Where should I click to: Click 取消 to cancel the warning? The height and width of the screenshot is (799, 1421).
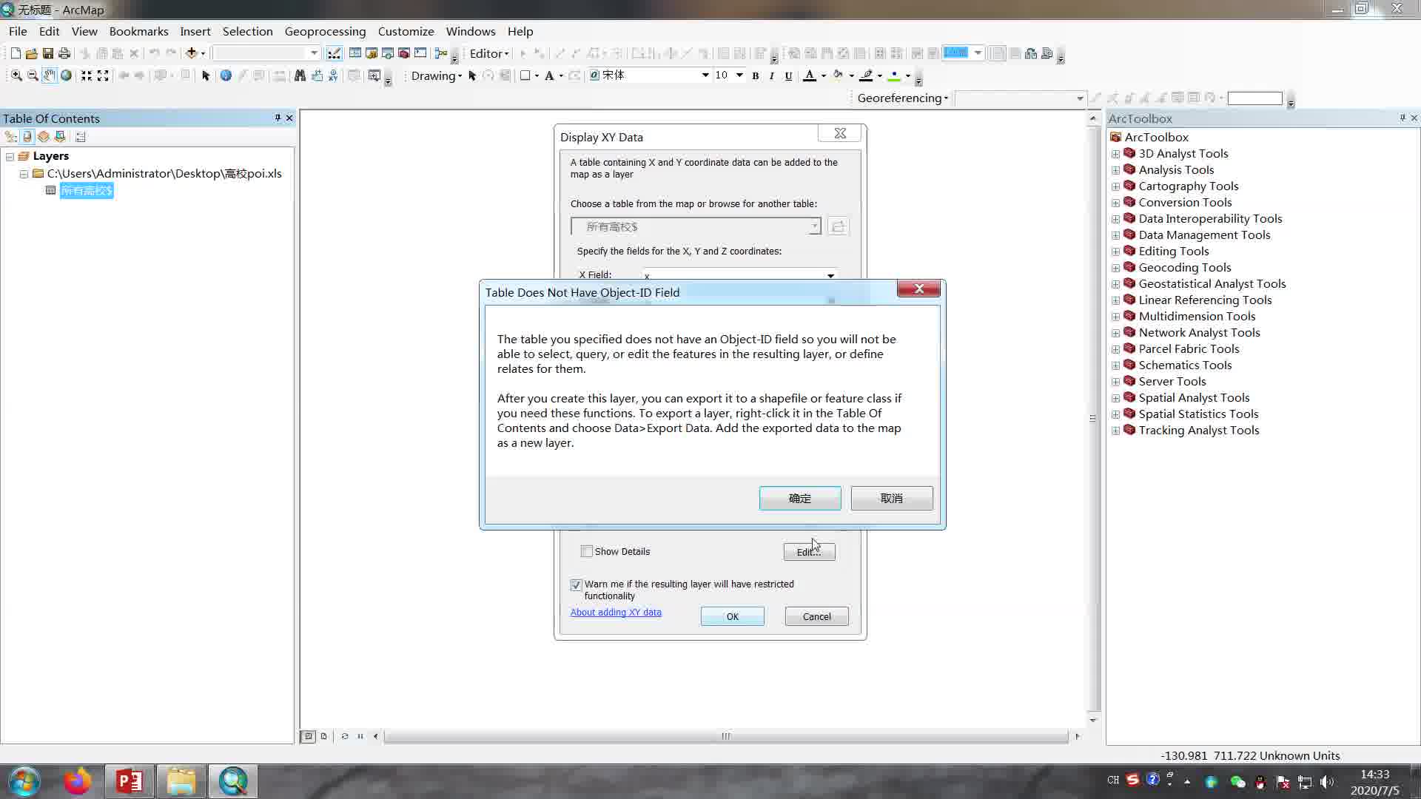(x=892, y=499)
